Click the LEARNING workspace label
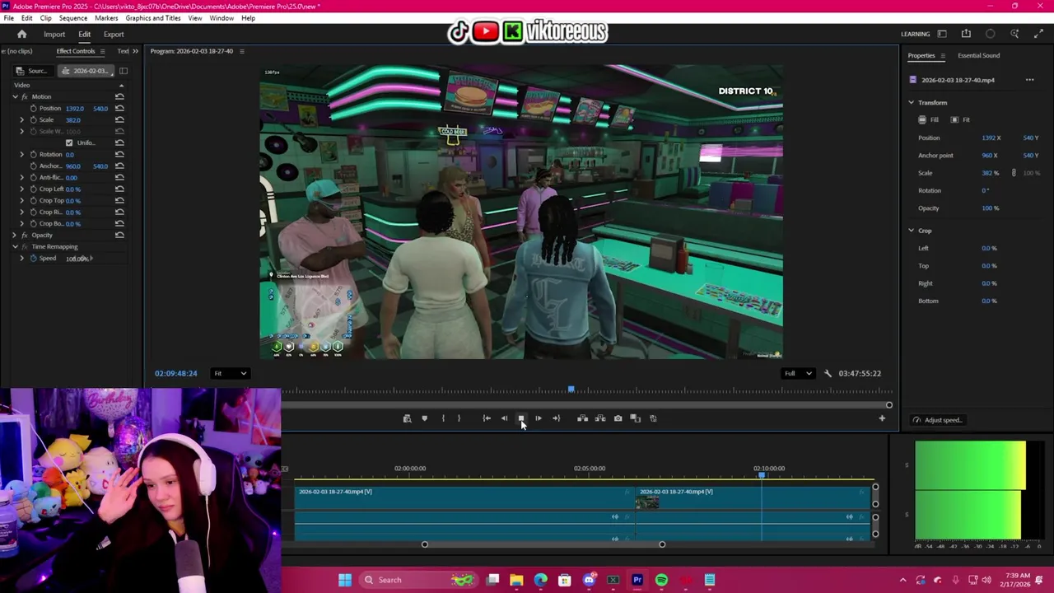 click(915, 34)
